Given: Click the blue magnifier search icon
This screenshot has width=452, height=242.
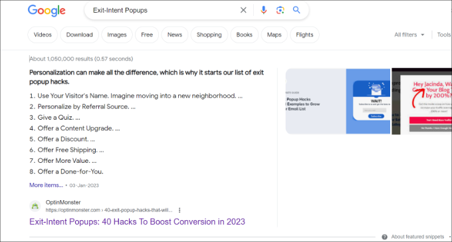Looking at the screenshot, I should tap(296, 10).
